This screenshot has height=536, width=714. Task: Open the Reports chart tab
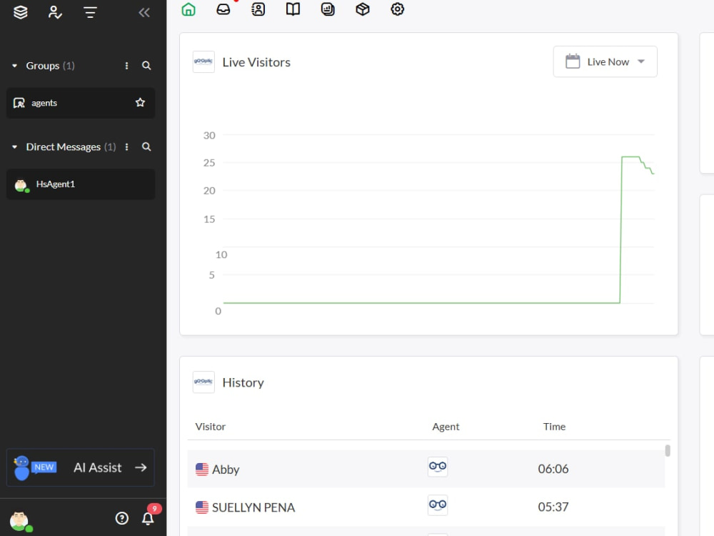(328, 9)
